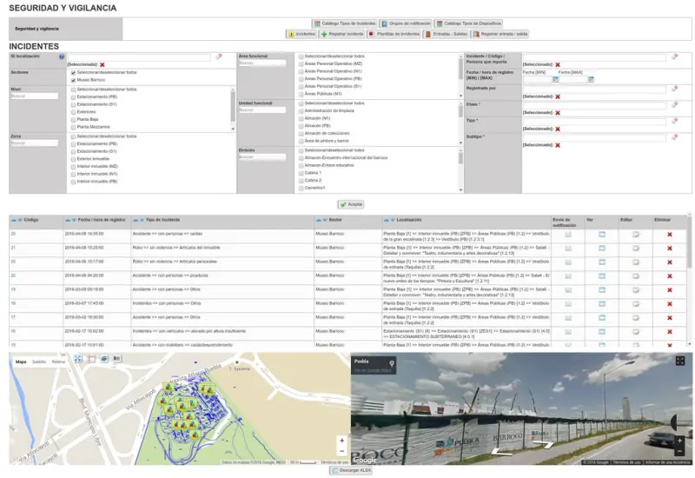Switch the map to Satélite view
The image size is (695, 478).
[x=39, y=362]
